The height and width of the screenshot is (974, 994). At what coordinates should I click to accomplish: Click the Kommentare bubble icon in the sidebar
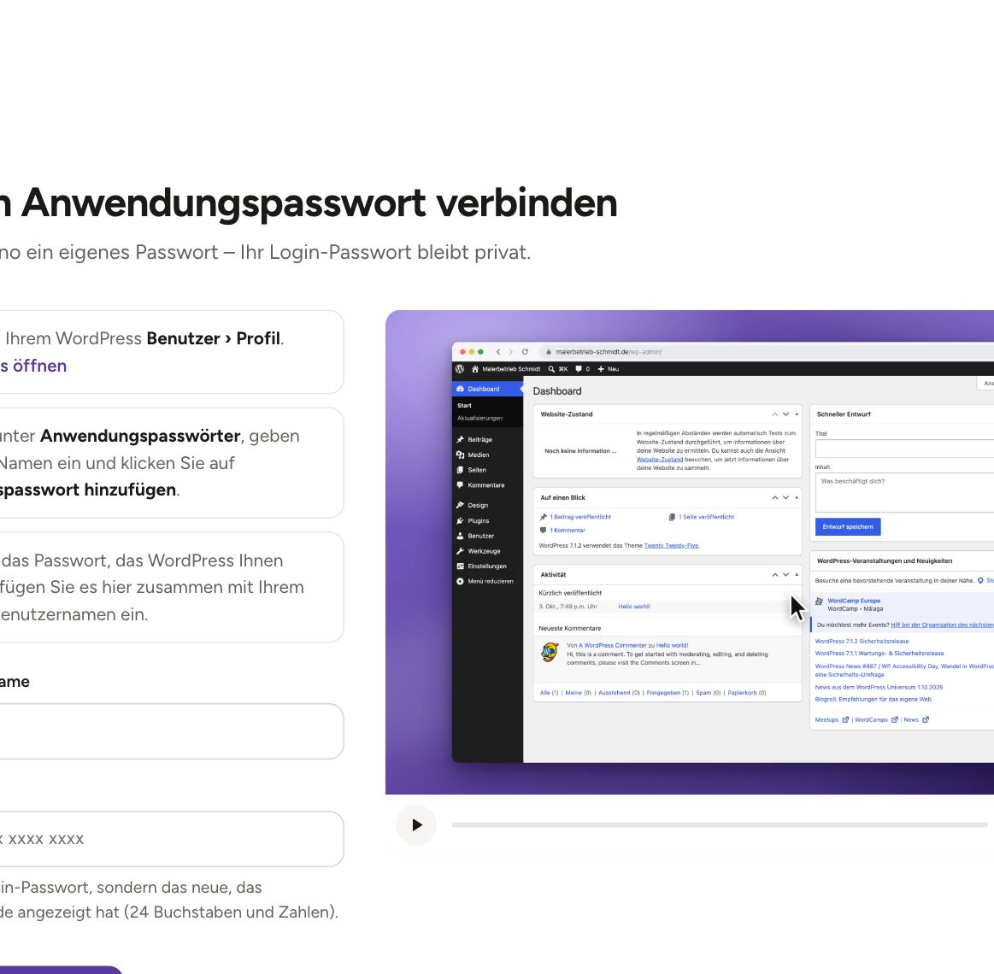tap(460, 484)
